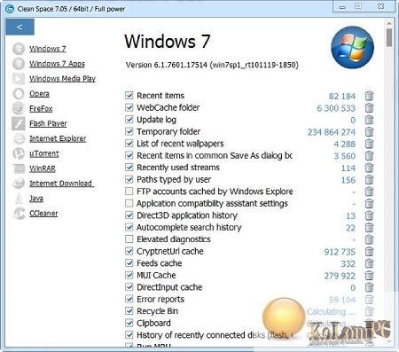The image size is (399, 352).
Task: Open the Windows 7 link in sidebar
Action: pyautogui.click(x=48, y=49)
